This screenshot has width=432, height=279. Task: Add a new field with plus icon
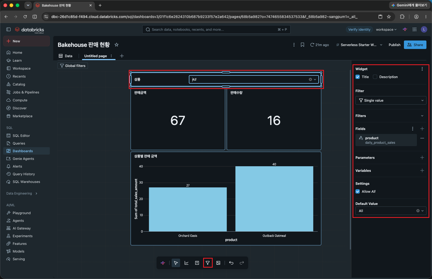point(422,129)
